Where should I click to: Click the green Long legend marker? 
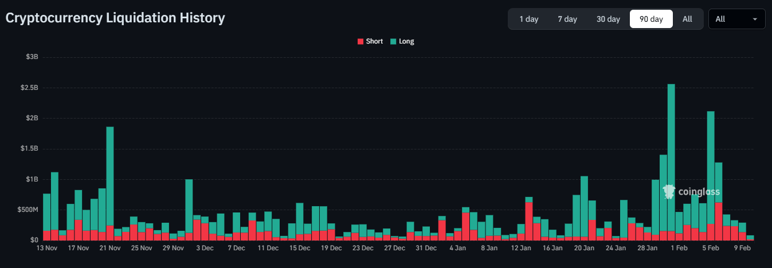(x=393, y=41)
